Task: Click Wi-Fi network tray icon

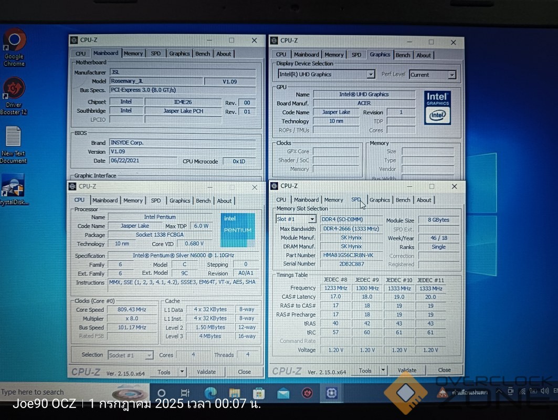Action: (522, 392)
